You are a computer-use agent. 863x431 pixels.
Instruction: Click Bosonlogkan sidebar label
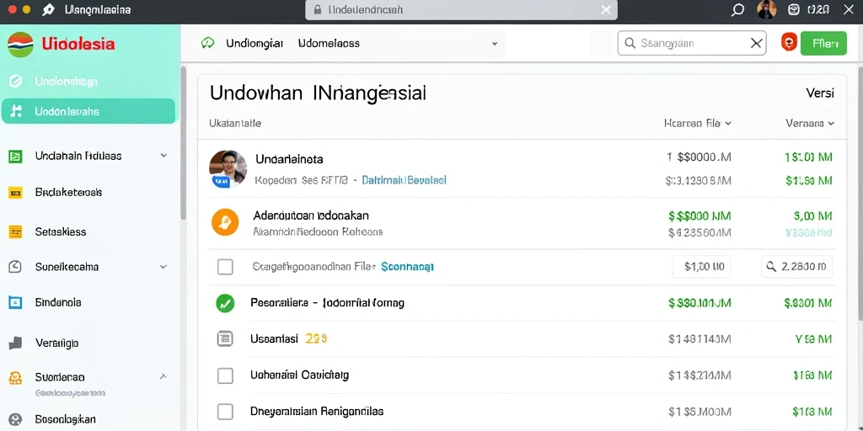coord(66,419)
